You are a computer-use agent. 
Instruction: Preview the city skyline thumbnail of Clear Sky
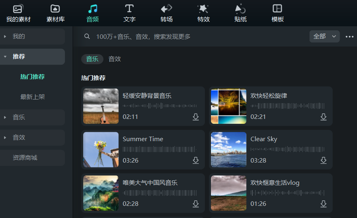click(228, 150)
